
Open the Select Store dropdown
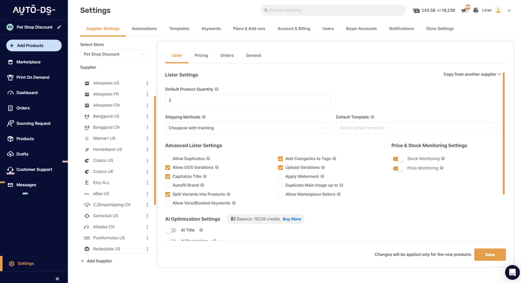coord(114,54)
